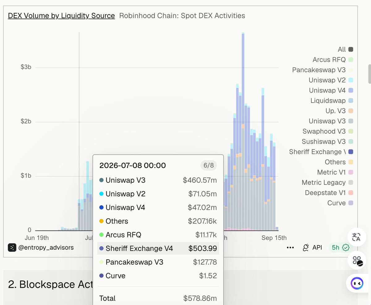
Task: Toggle Uniswap V3 in chart legend
Action: tap(331, 121)
